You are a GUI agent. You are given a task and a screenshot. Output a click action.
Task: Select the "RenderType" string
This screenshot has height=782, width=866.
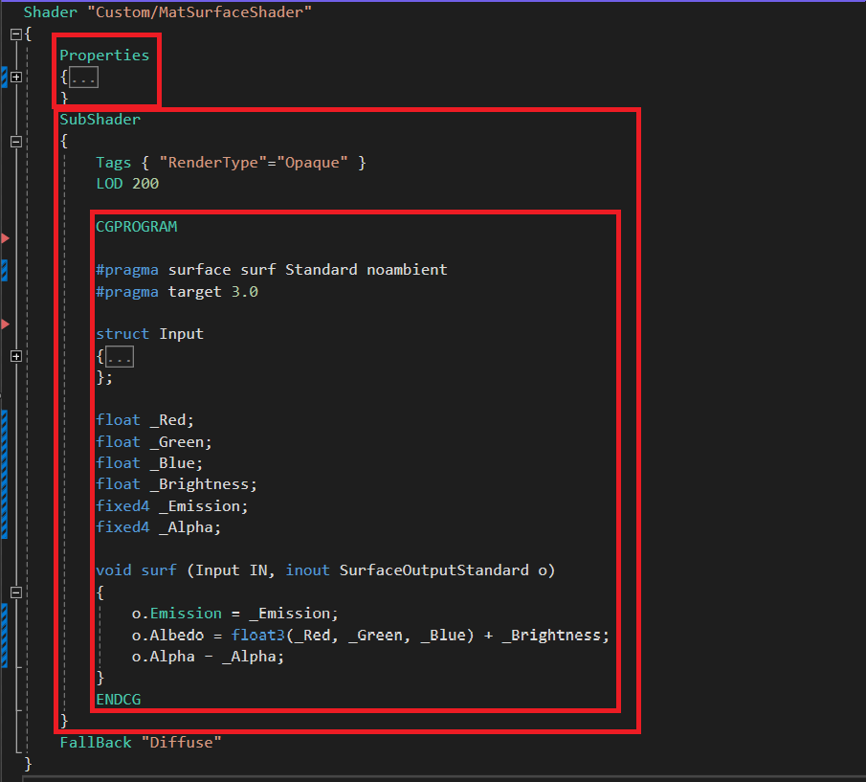(213, 163)
